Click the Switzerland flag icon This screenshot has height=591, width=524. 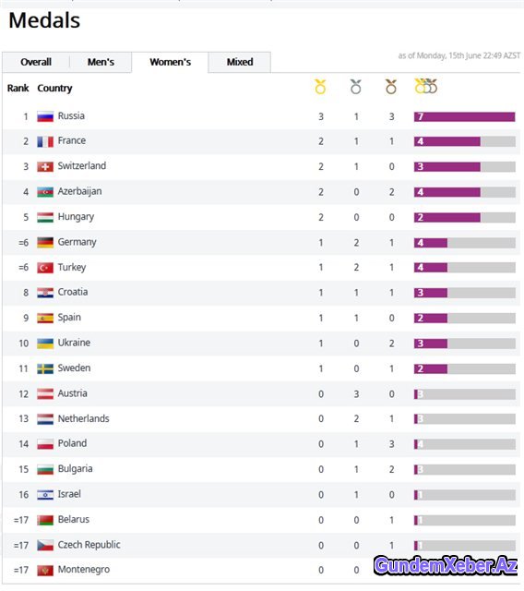[x=45, y=166]
